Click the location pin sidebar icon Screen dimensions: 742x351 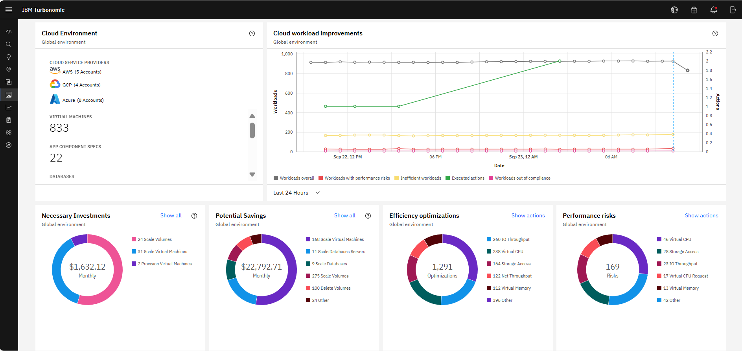coord(9,70)
